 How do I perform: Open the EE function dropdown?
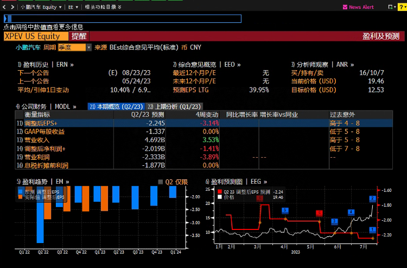point(73,7)
